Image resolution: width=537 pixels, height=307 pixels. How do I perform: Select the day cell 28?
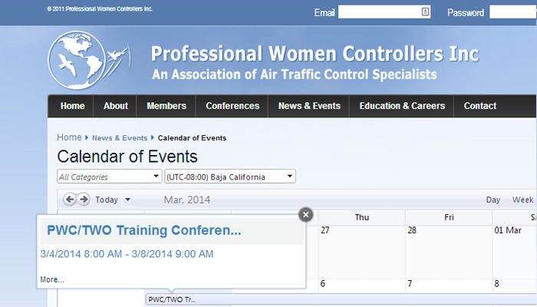click(x=449, y=252)
